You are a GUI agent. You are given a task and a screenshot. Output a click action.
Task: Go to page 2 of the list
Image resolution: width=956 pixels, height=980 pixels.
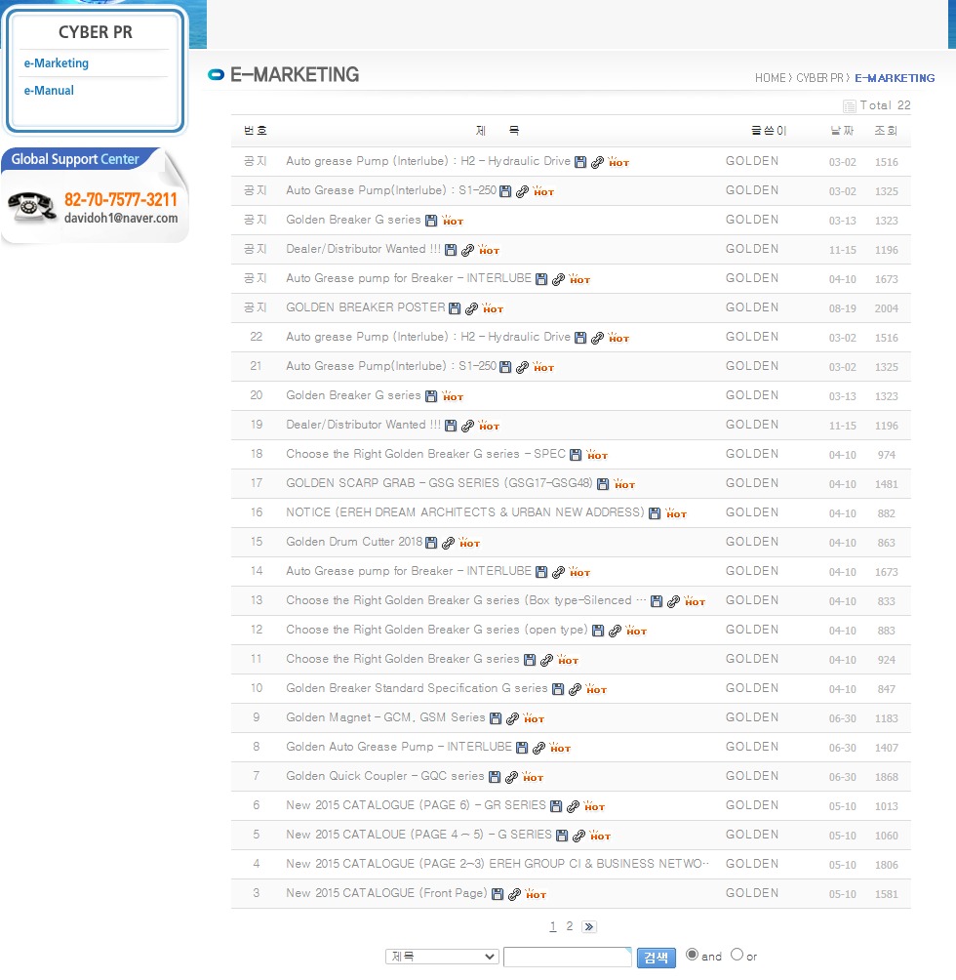click(x=570, y=926)
